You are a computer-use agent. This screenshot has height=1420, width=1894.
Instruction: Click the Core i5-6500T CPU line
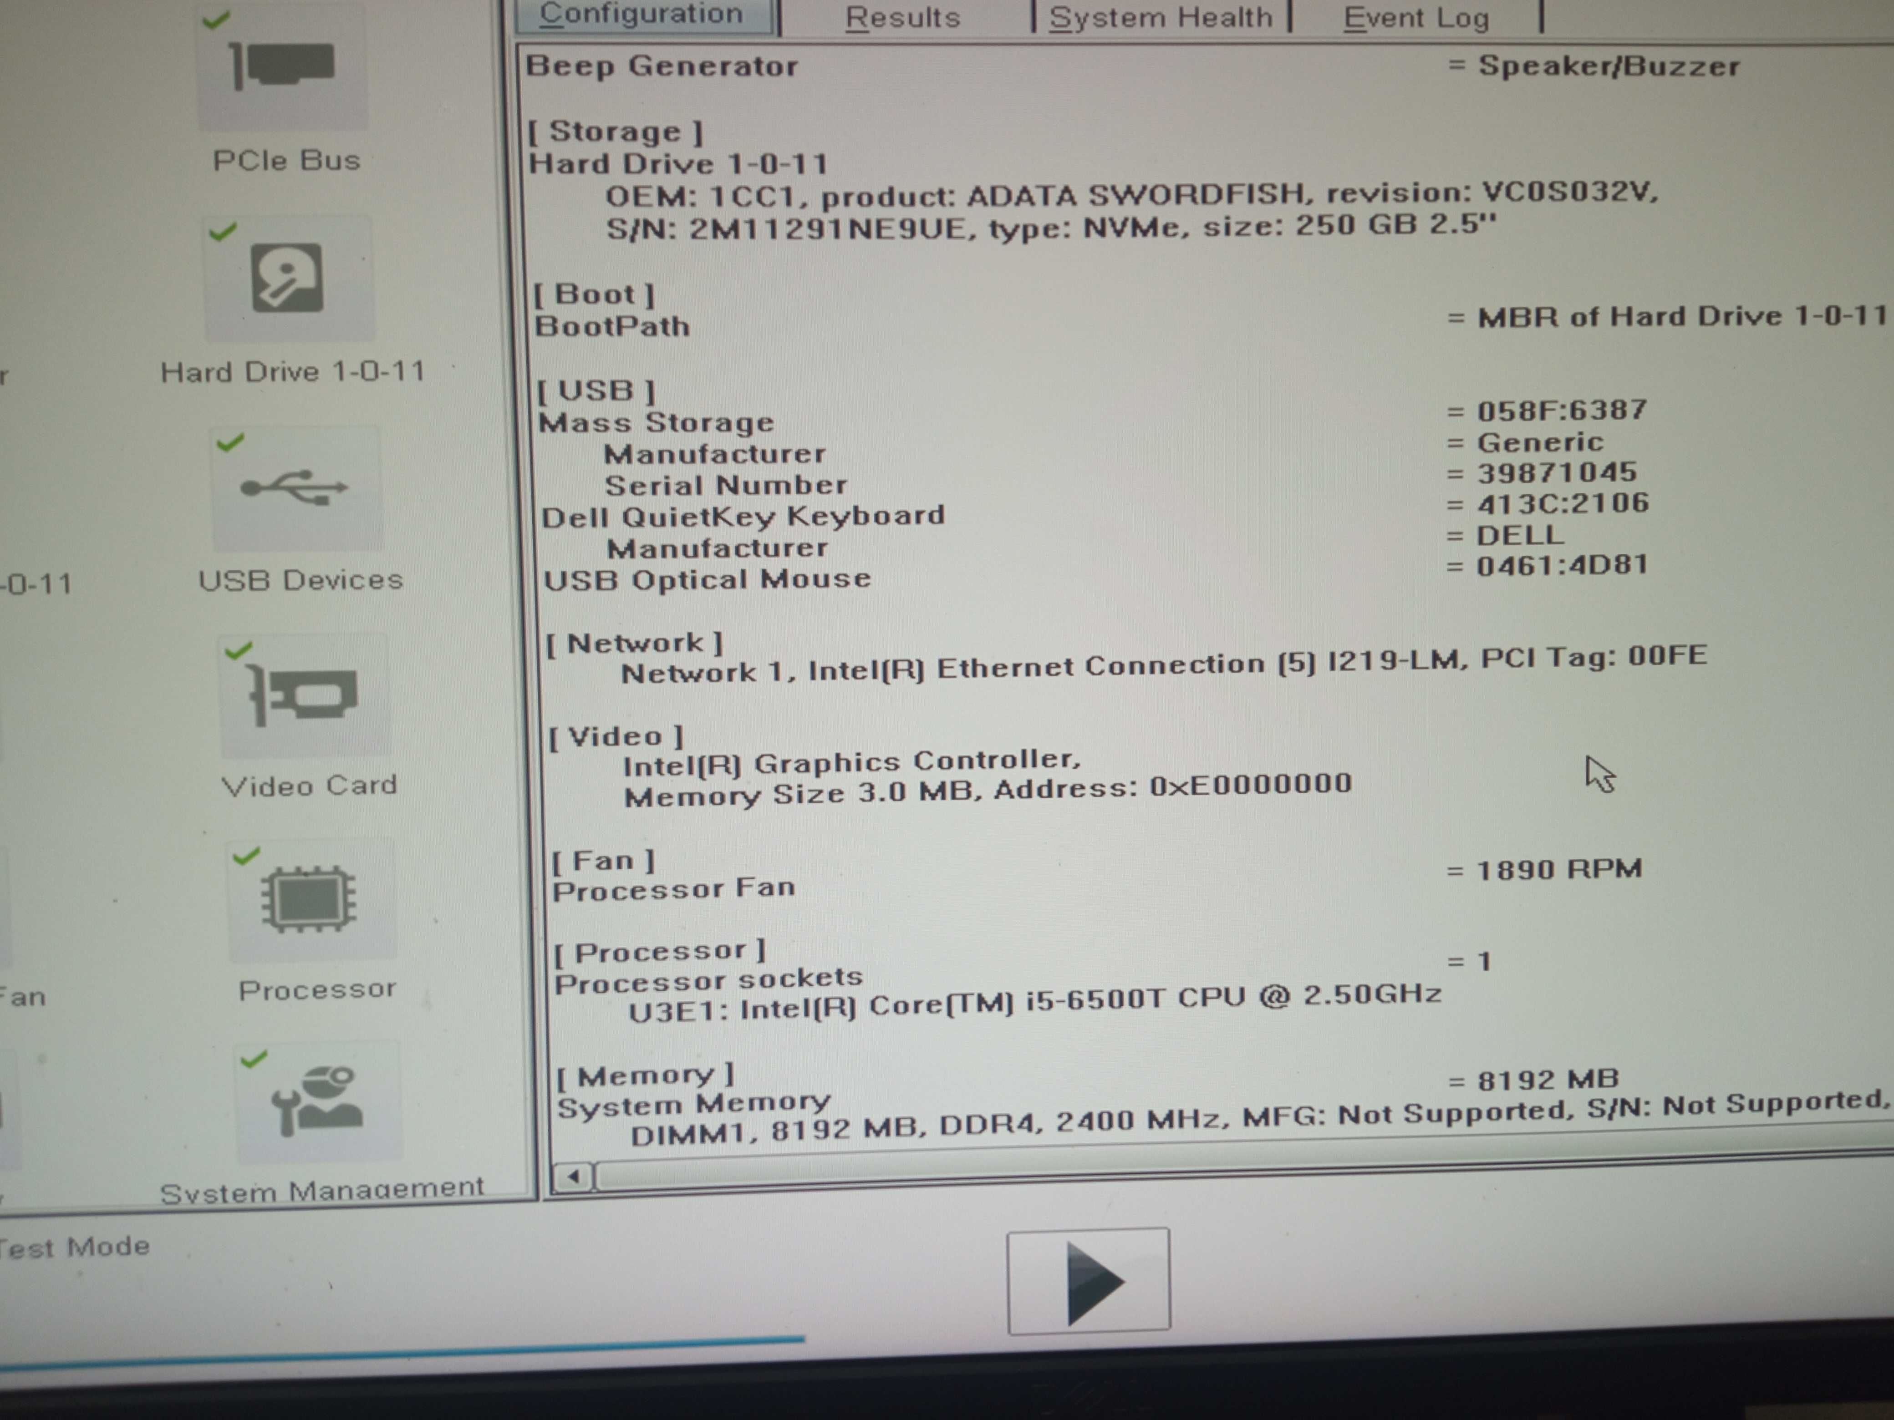1035,1003
